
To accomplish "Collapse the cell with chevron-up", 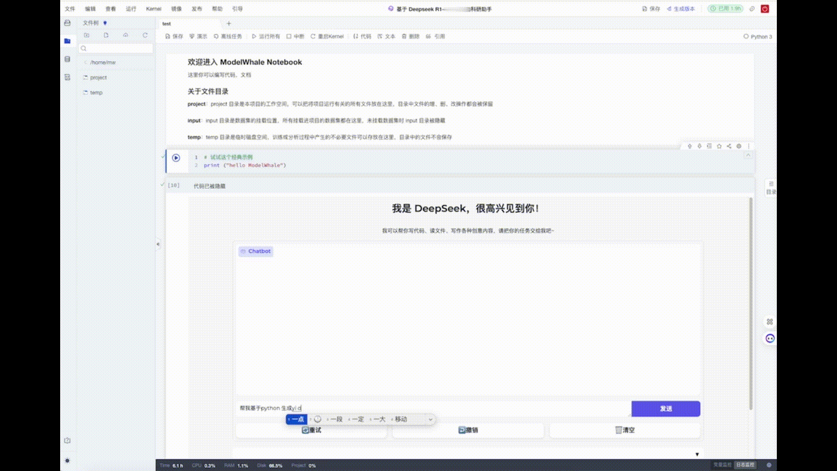I will (x=748, y=155).
